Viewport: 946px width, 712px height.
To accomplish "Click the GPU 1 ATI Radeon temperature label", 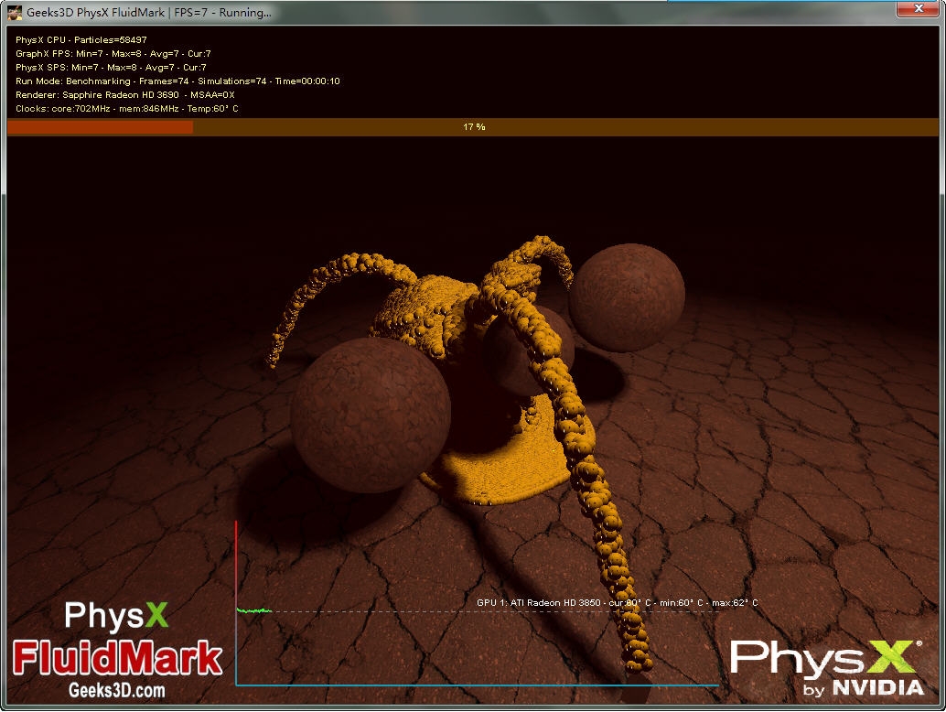I will (617, 602).
